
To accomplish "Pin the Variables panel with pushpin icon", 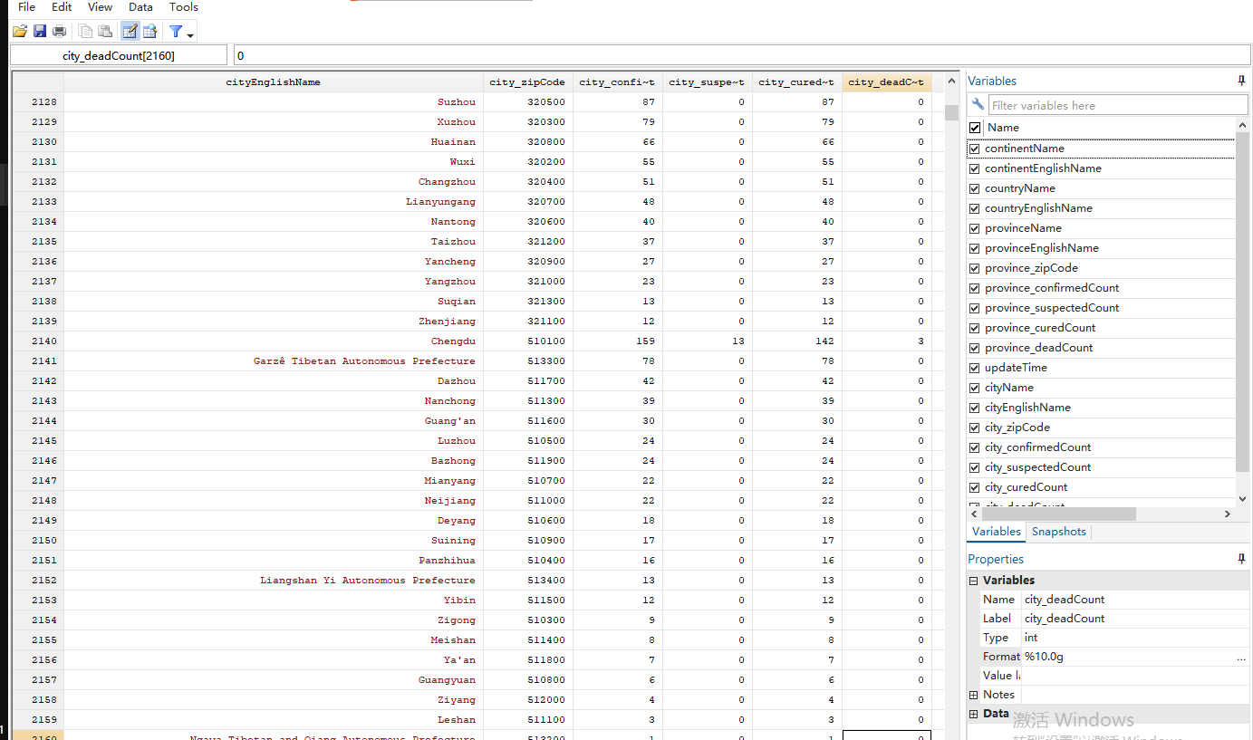I will pyautogui.click(x=1241, y=81).
